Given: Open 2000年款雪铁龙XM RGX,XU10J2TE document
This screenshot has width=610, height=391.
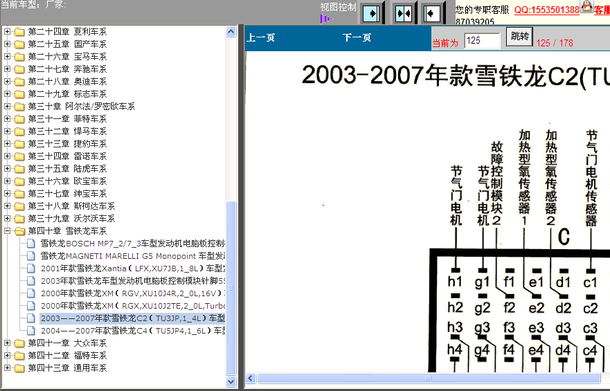Looking at the screenshot, I should click(133, 305).
